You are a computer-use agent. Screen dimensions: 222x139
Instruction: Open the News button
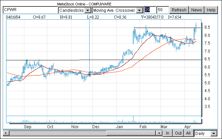(197, 10)
